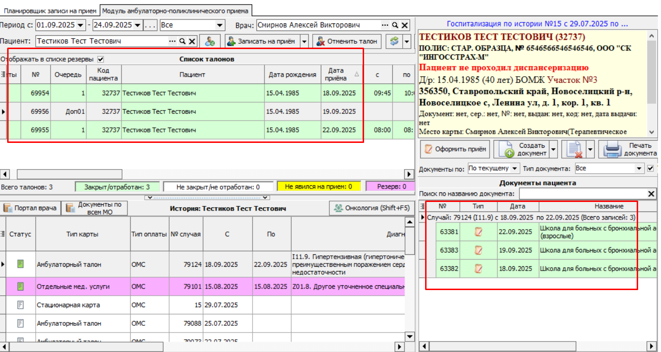Open Портал врача
The height and width of the screenshot is (352, 661).
[31, 208]
